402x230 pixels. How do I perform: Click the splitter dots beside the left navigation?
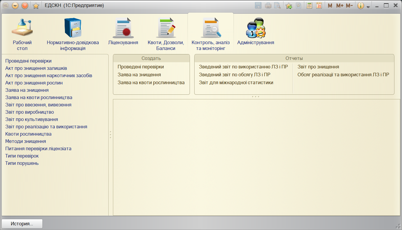click(110, 134)
